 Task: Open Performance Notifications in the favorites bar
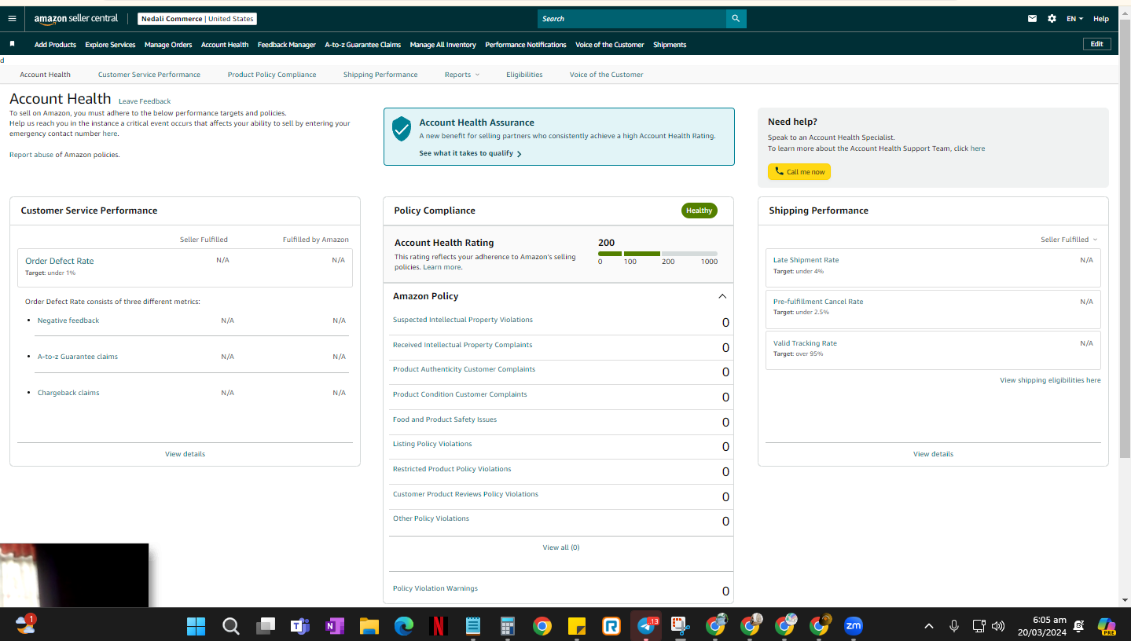(526, 45)
